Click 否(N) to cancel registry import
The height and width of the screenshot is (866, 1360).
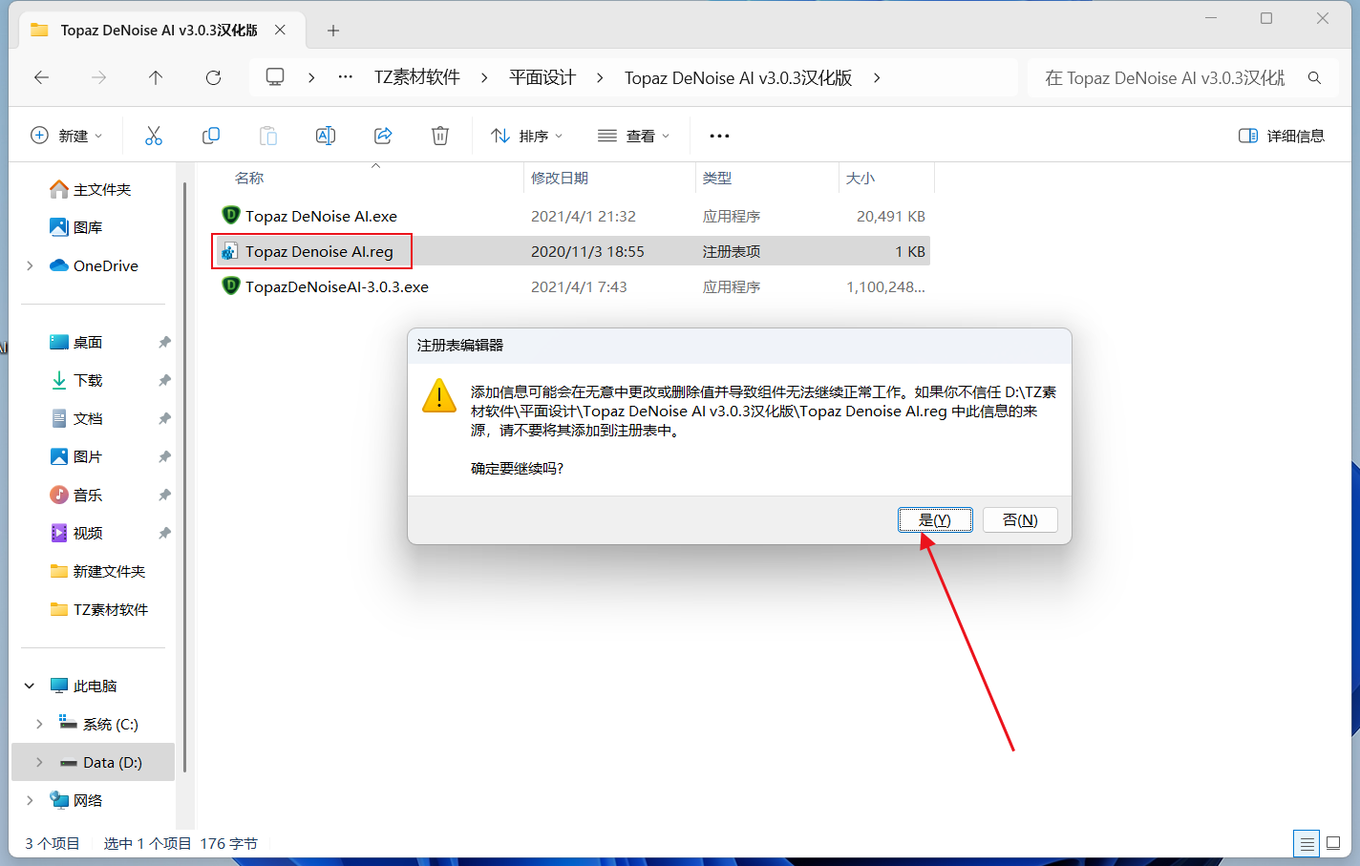click(x=1020, y=519)
